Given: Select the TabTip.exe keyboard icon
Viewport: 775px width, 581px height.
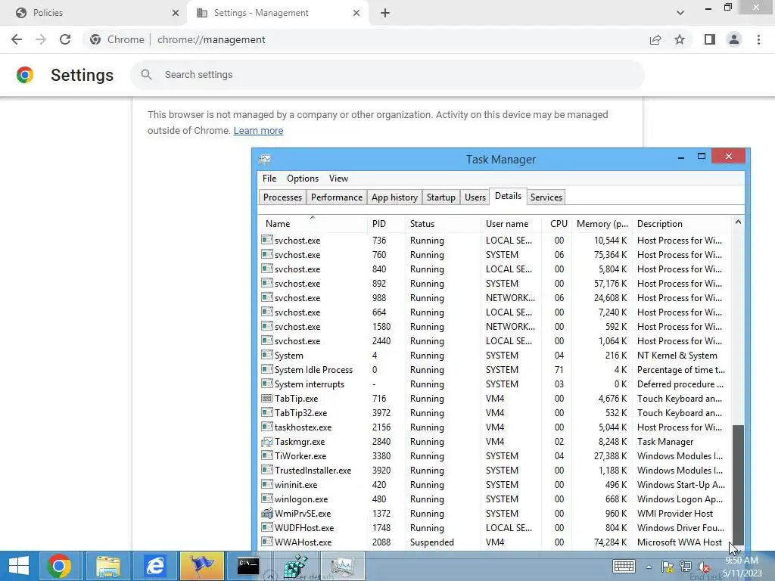Looking at the screenshot, I should (x=267, y=398).
